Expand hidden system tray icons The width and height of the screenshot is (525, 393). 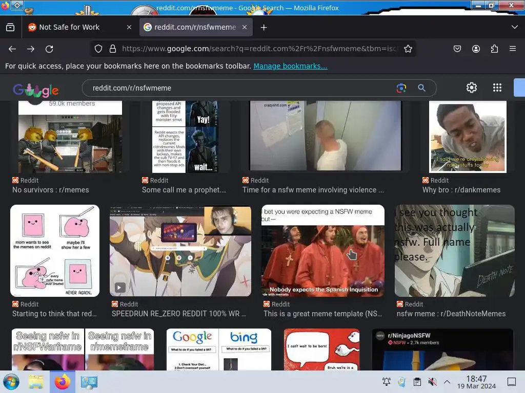(x=447, y=382)
